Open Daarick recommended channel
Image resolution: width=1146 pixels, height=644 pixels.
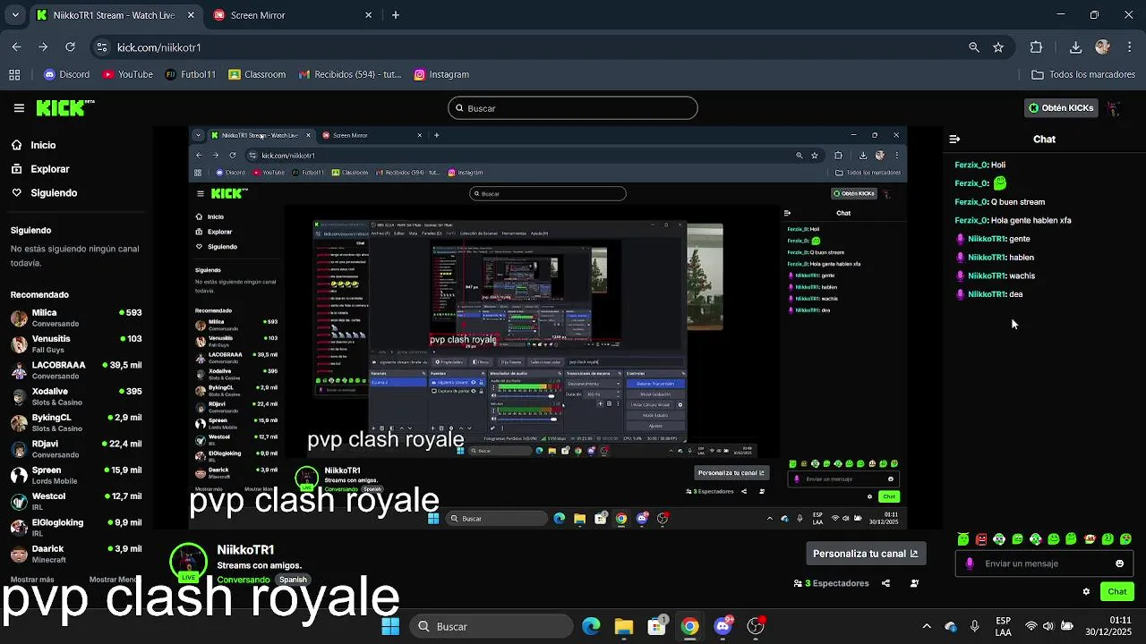coord(76,554)
